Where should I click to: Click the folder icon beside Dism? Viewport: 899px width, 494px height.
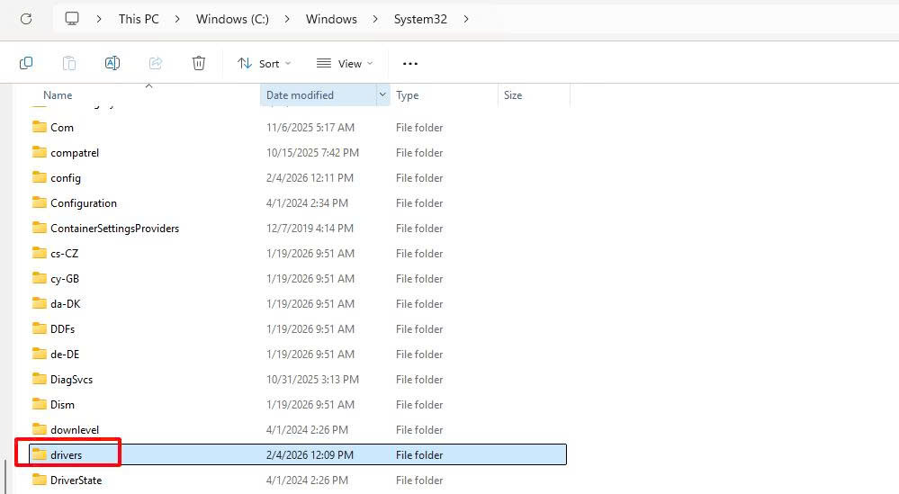[40, 404]
